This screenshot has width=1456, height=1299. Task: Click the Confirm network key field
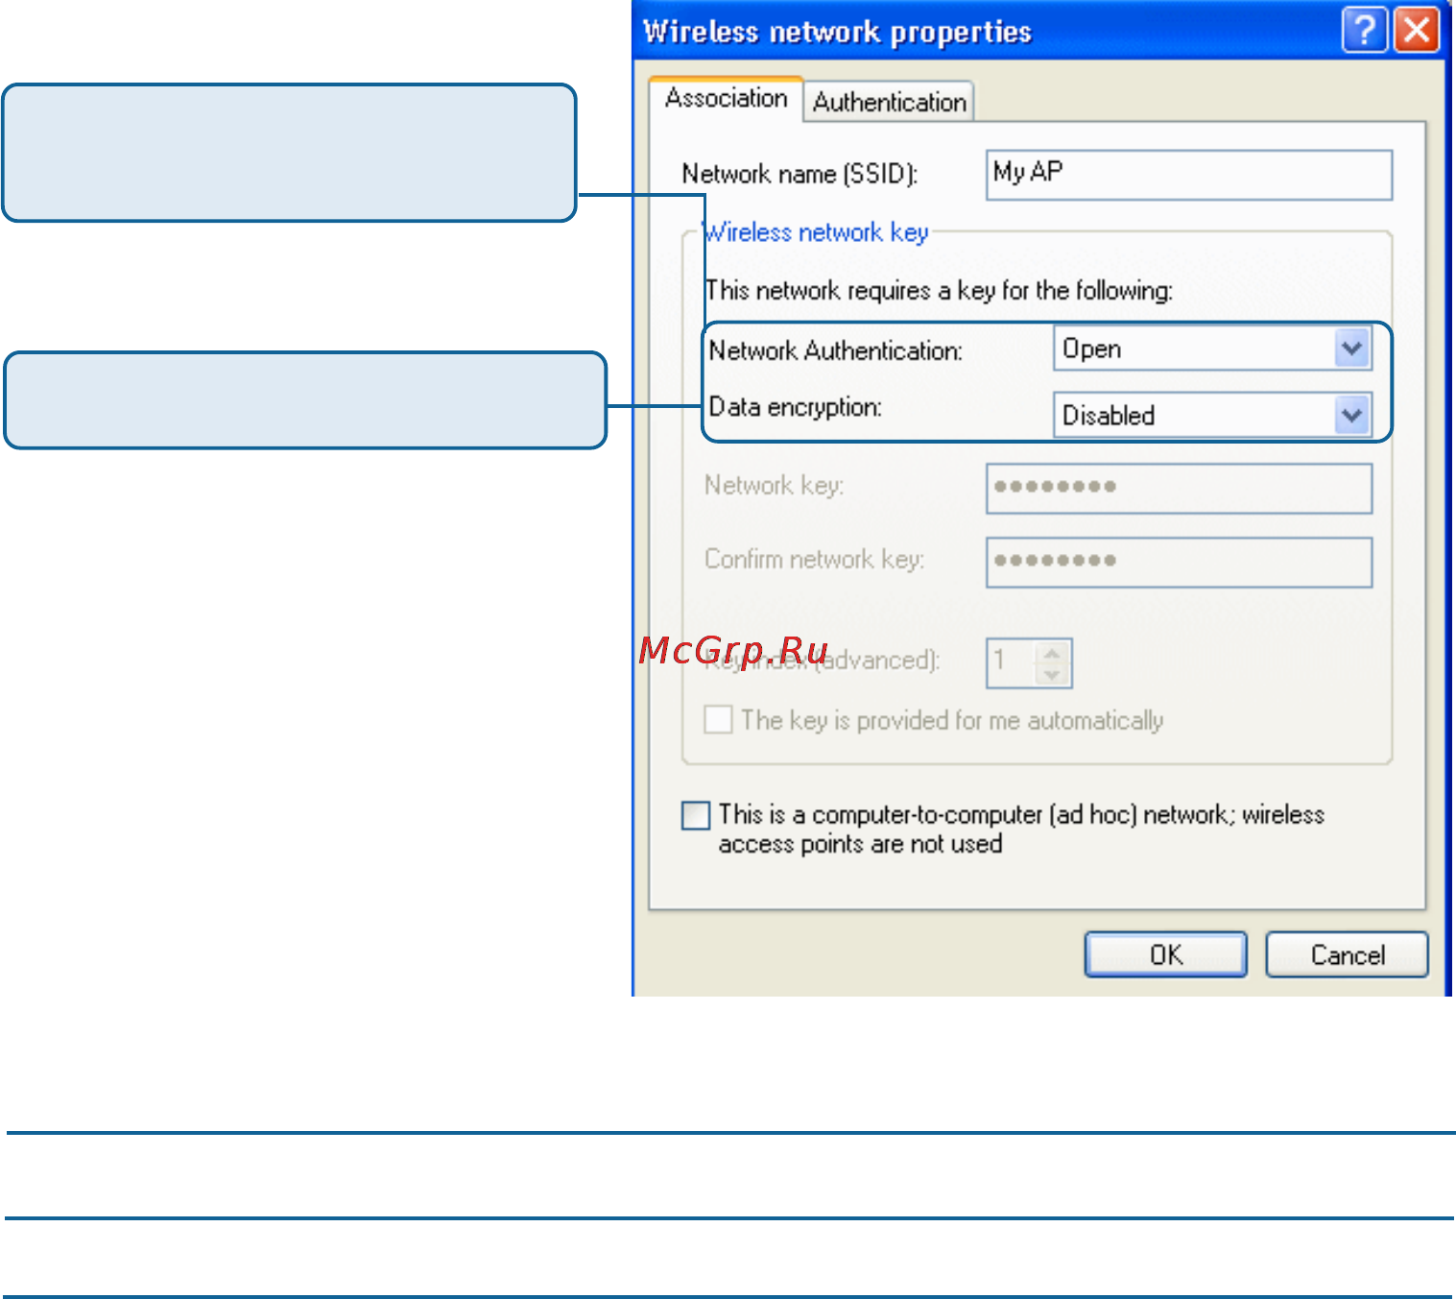1180,563
